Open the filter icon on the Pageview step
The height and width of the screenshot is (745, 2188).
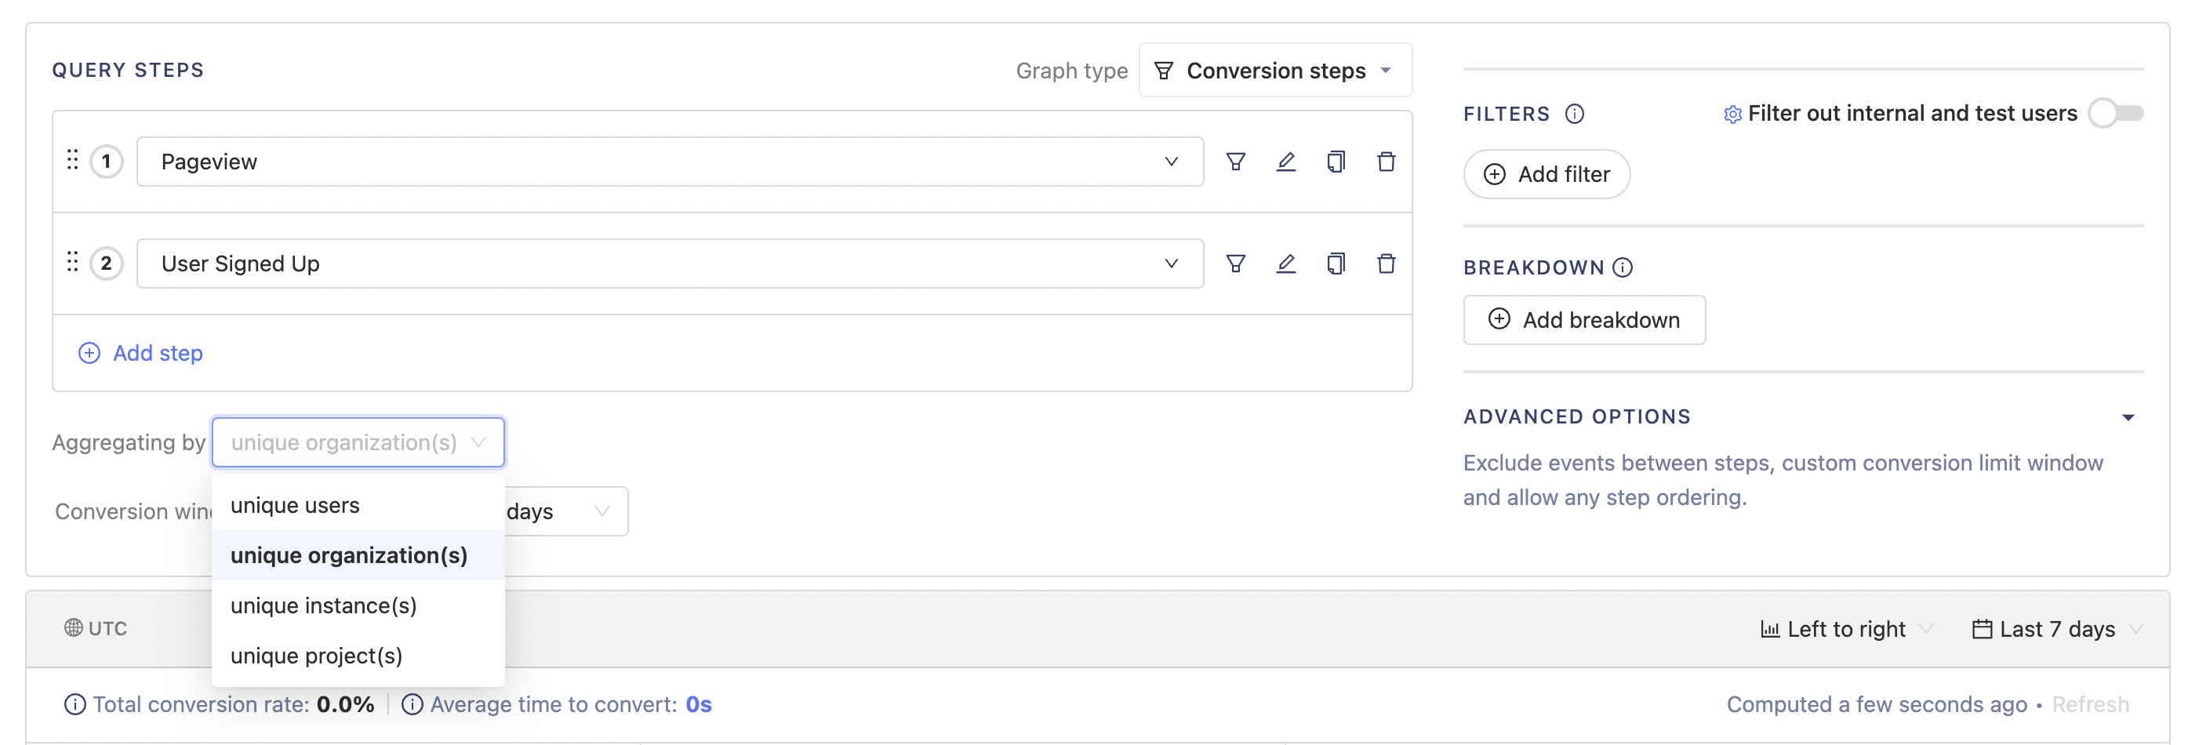(x=1236, y=161)
